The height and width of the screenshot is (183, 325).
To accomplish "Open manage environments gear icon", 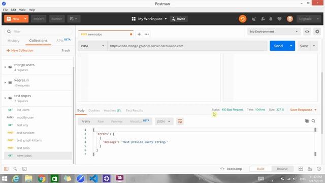I will [317, 32].
